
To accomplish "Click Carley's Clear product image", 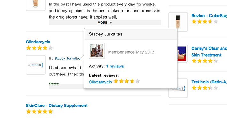I will pos(182,54).
